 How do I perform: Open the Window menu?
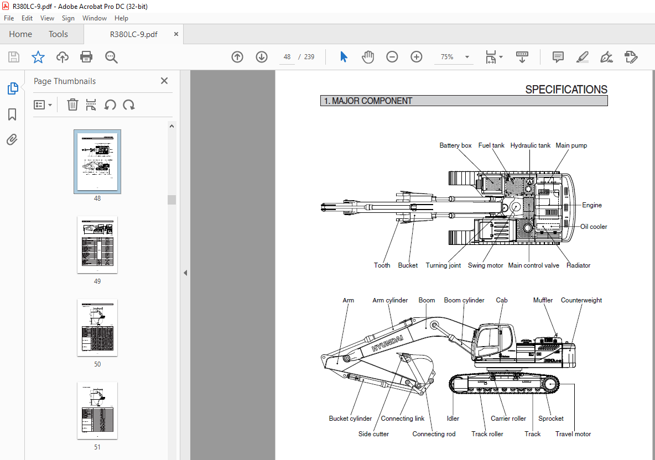(x=95, y=18)
